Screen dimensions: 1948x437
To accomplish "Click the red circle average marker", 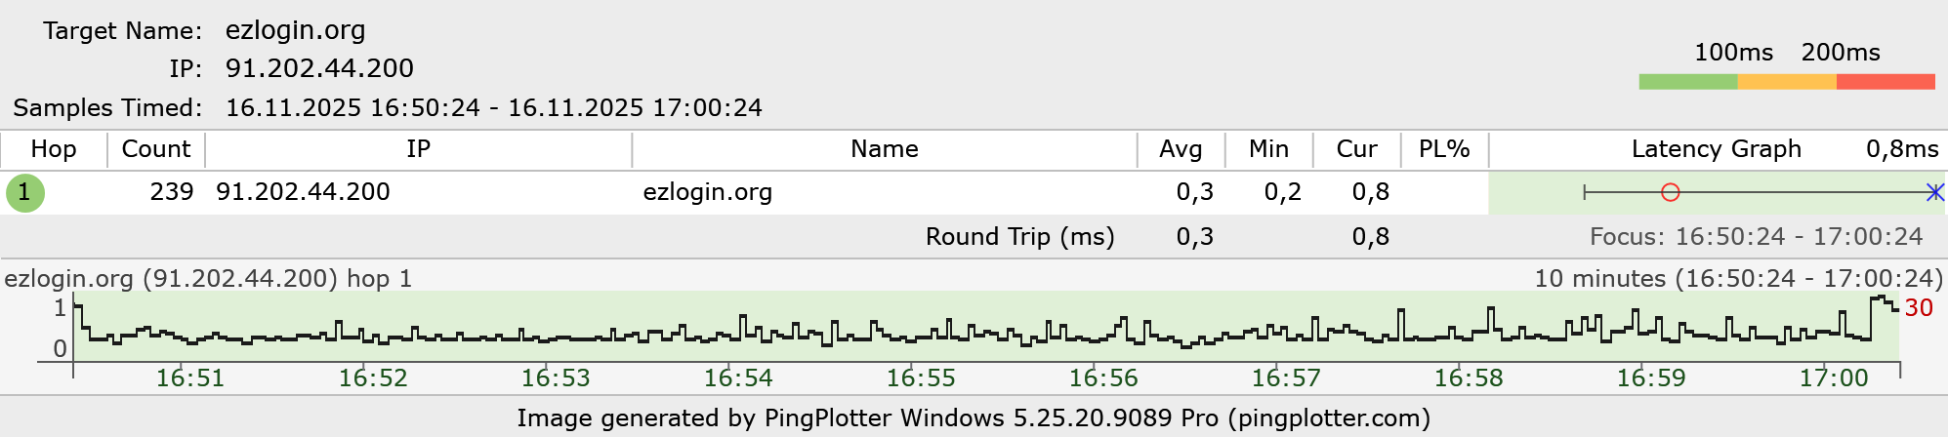I will click(1670, 192).
